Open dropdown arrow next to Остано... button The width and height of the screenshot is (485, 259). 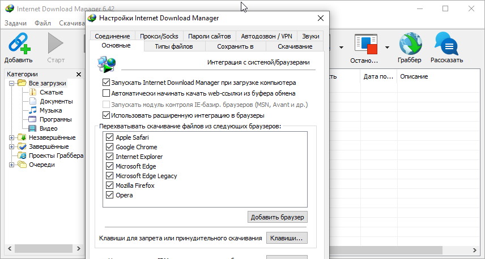pos(387,48)
